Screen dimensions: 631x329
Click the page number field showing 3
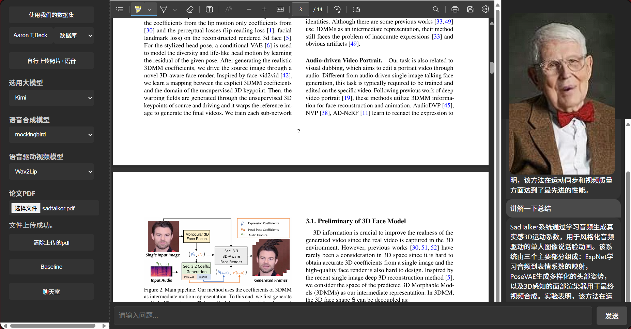tap(301, 9)
